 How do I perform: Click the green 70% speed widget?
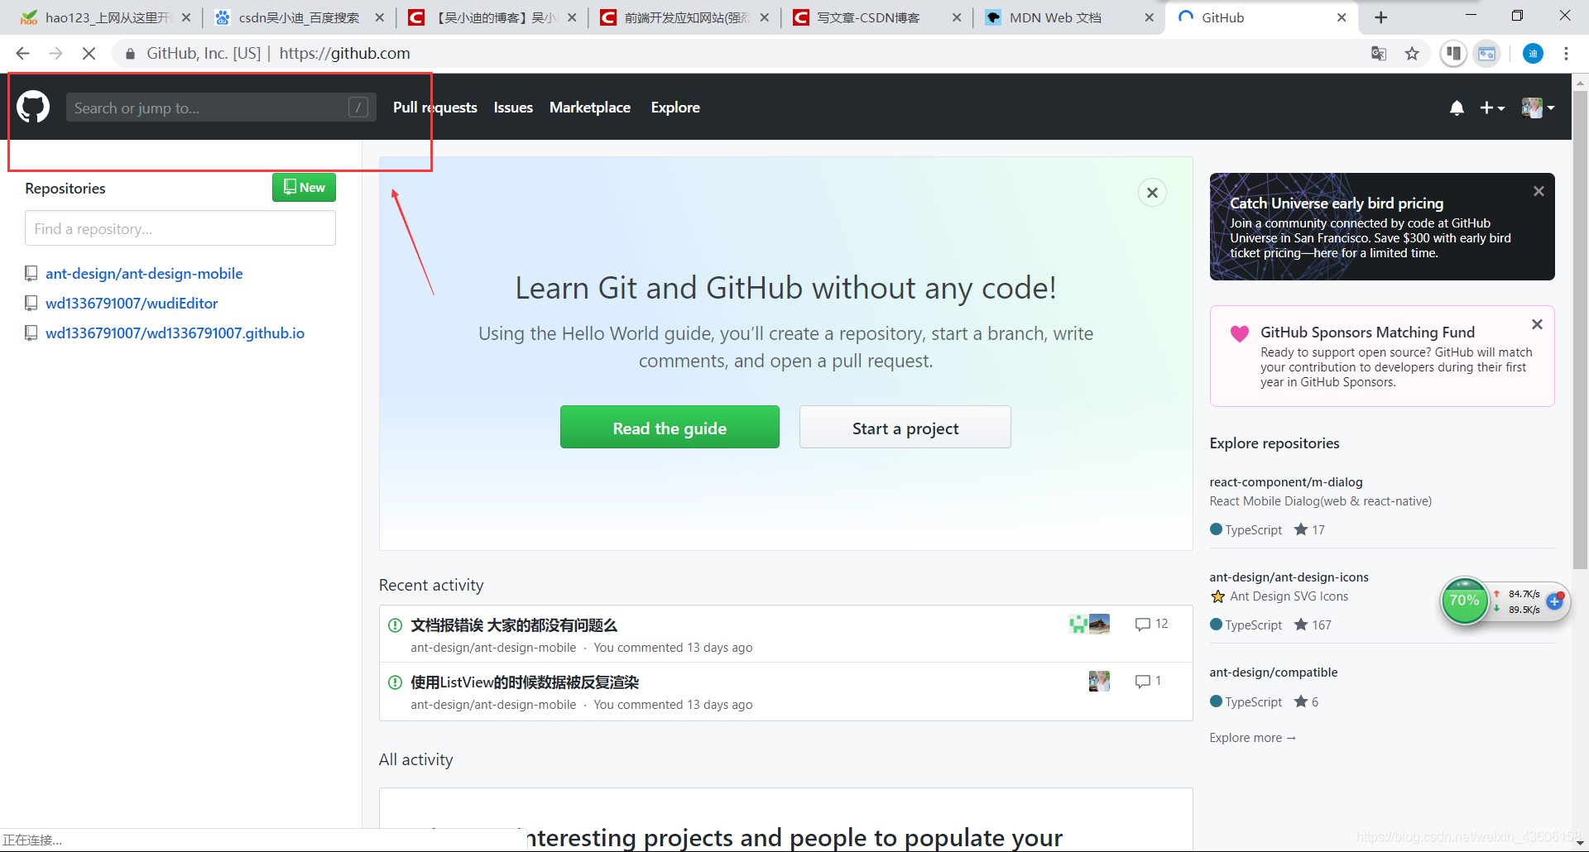click(1464, 601)
